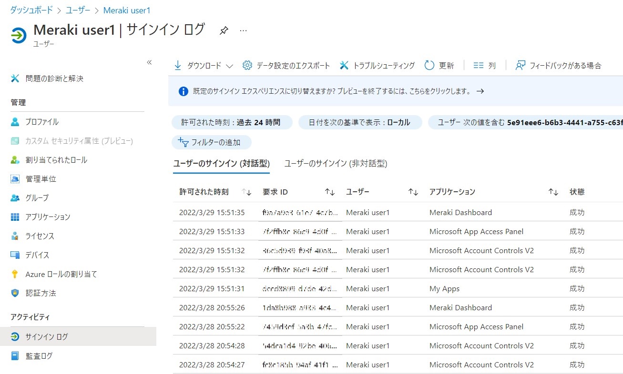
Task: Open the date display filter ローカル
Action: pyautogui.click(x=360, y=122)
